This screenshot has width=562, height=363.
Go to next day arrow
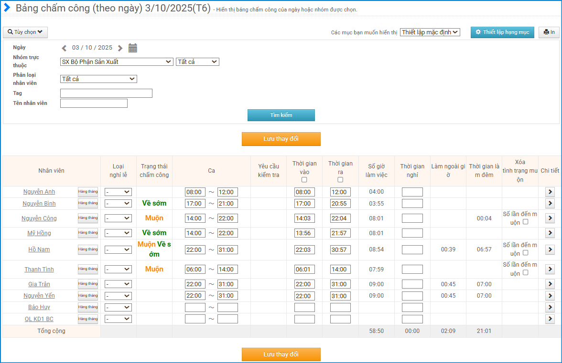[120, 48]
